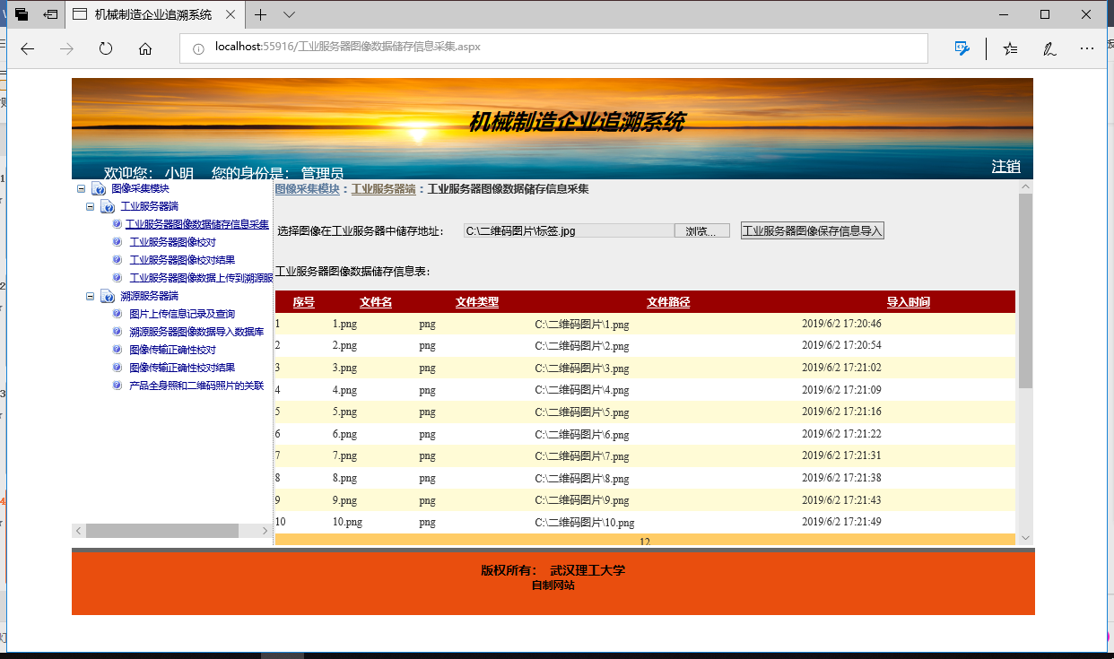Collapse the 溯源服务器端 tree node

(91, 297)
